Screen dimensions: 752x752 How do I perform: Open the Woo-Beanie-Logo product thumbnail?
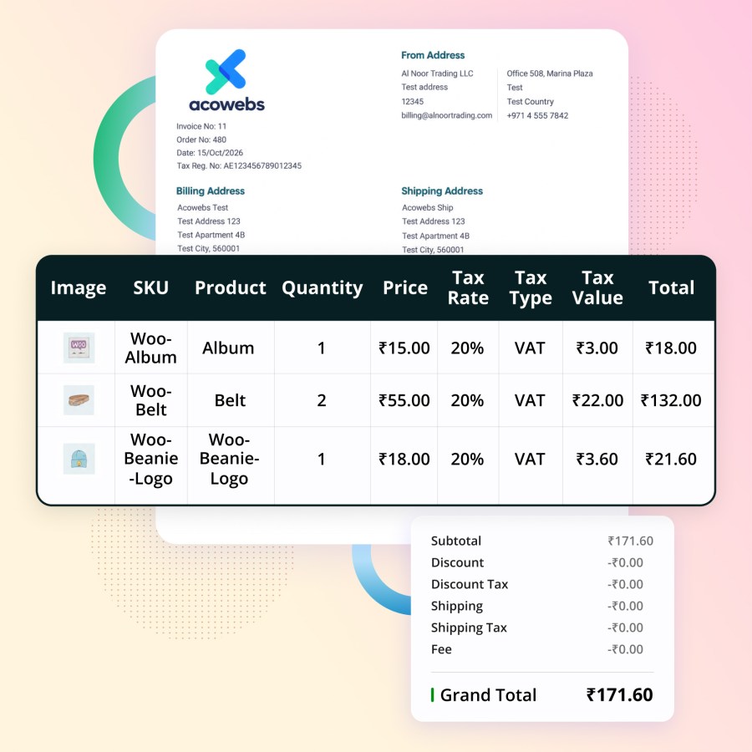pos(79,459)
